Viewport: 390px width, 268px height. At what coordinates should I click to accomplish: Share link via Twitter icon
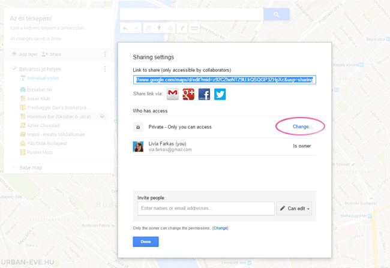220,94
